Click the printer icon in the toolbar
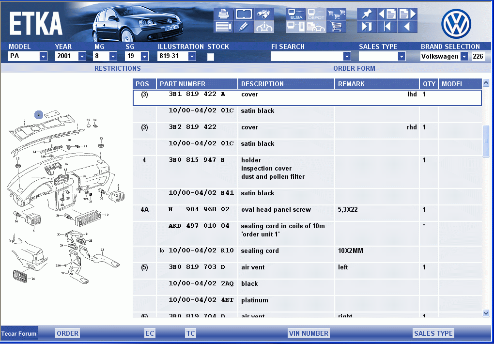Viewport: 494px width, 344px height. 223,14
